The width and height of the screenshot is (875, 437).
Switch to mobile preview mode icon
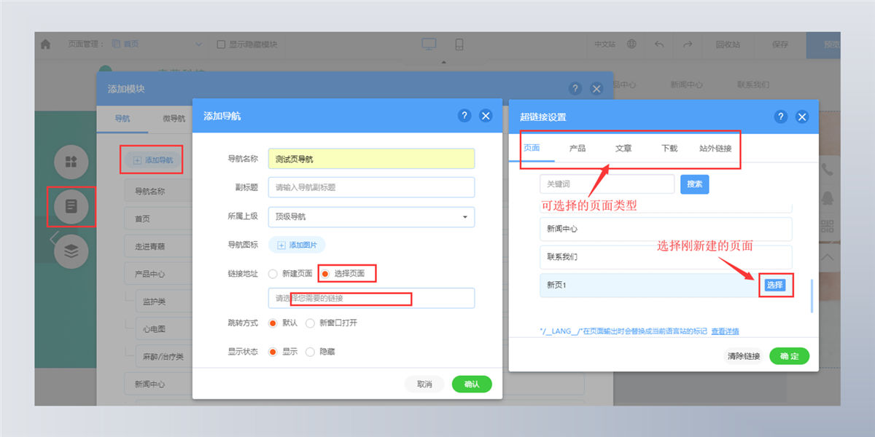click(x=459, y=44)
